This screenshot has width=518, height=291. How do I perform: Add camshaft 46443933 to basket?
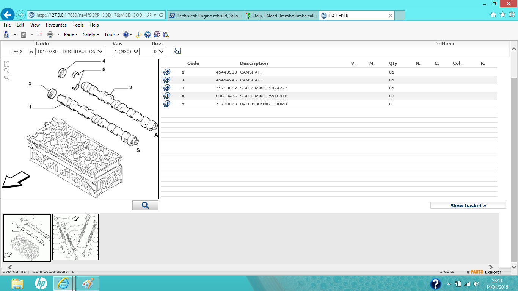(x=166, y=72)
